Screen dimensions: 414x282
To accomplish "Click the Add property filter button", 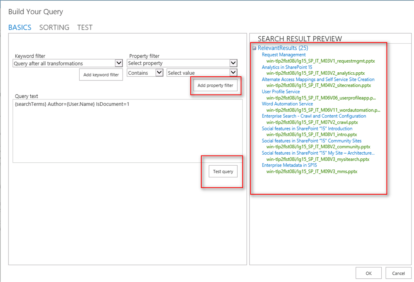I will [x=215, y=85].
